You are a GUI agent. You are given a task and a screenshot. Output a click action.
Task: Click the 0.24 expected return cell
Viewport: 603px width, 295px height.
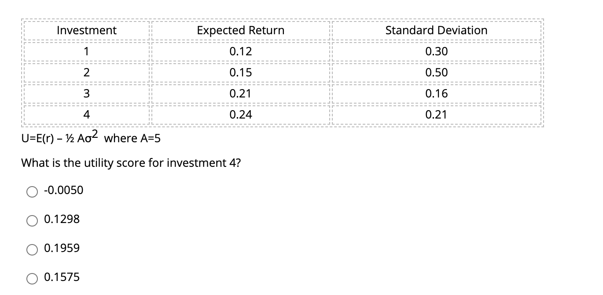[x=240, y=115]
